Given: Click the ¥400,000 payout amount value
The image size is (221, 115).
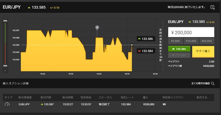Looking at the screenshot, I should point(209,66).
